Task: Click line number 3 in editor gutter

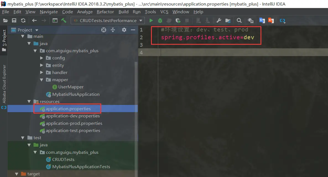Action: (141, 45)
